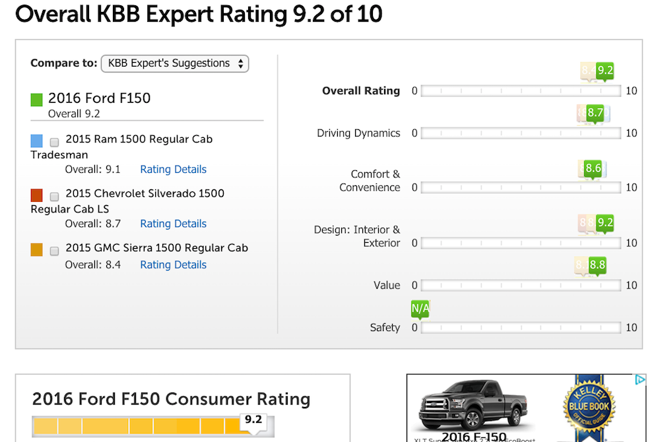Click the faded 8.1 Value marker
660x442 pixels.
coord(581,265)
